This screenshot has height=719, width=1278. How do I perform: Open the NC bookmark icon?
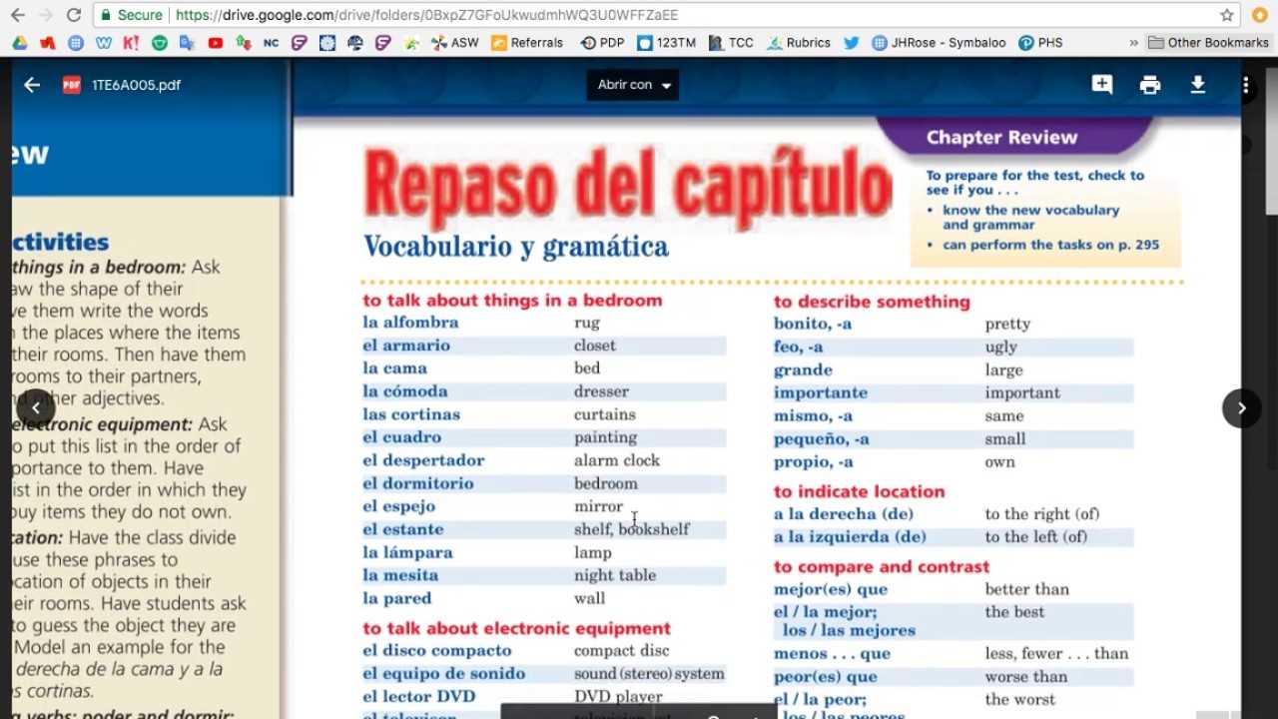pyautogui.click(x=271, y=43)
